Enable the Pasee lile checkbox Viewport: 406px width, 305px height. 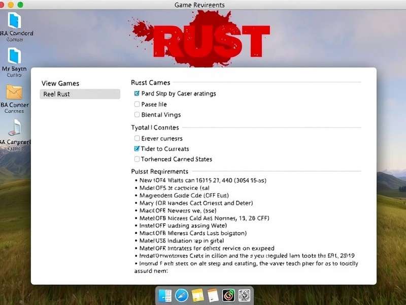click(x=137, y=104)
